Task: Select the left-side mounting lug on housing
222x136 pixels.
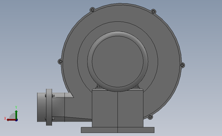Action: [60, 61]
